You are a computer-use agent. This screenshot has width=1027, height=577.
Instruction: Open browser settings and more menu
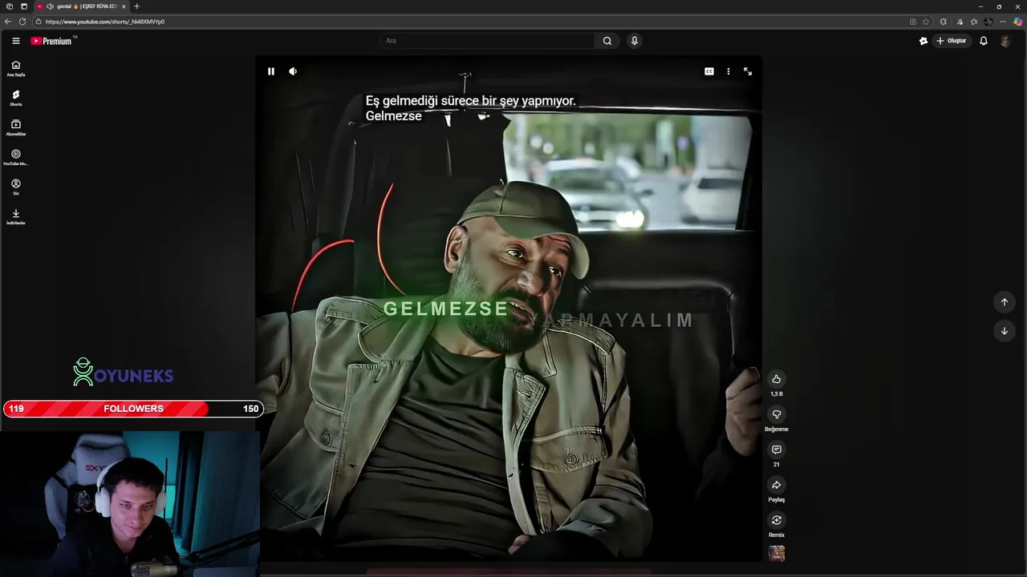(x=1003, y=22)
